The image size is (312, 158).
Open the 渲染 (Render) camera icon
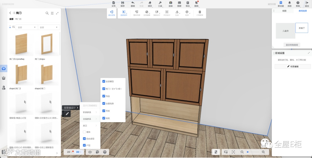point(171,3)
